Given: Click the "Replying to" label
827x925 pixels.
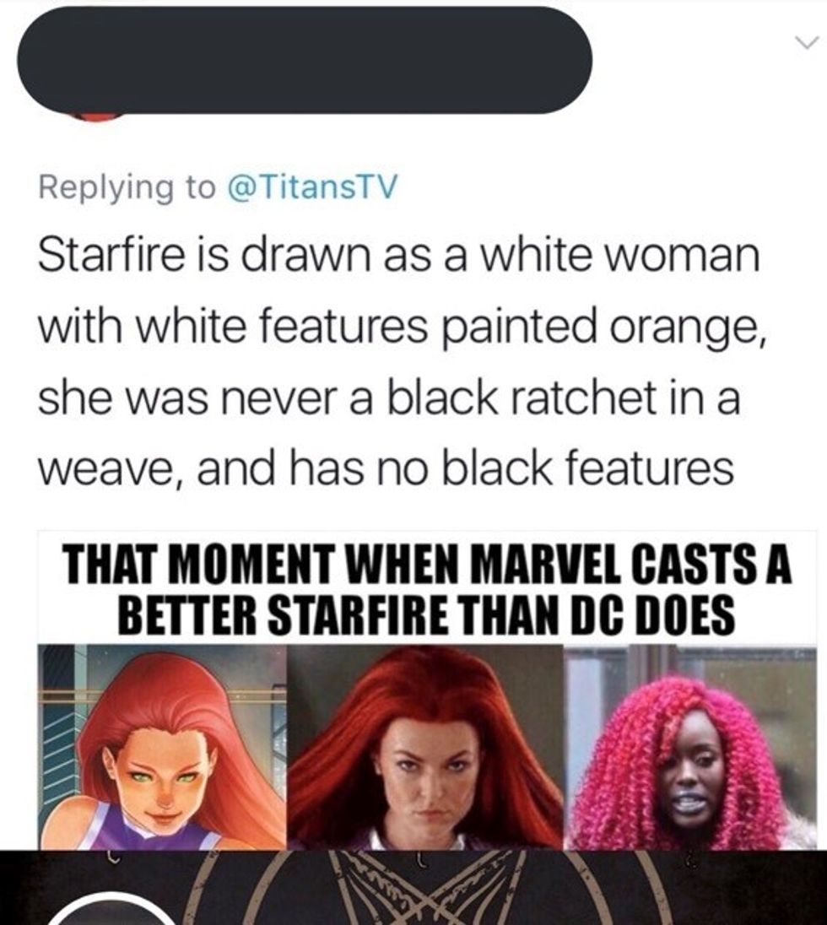Looking at the screenshot, I should coord(127,187).
